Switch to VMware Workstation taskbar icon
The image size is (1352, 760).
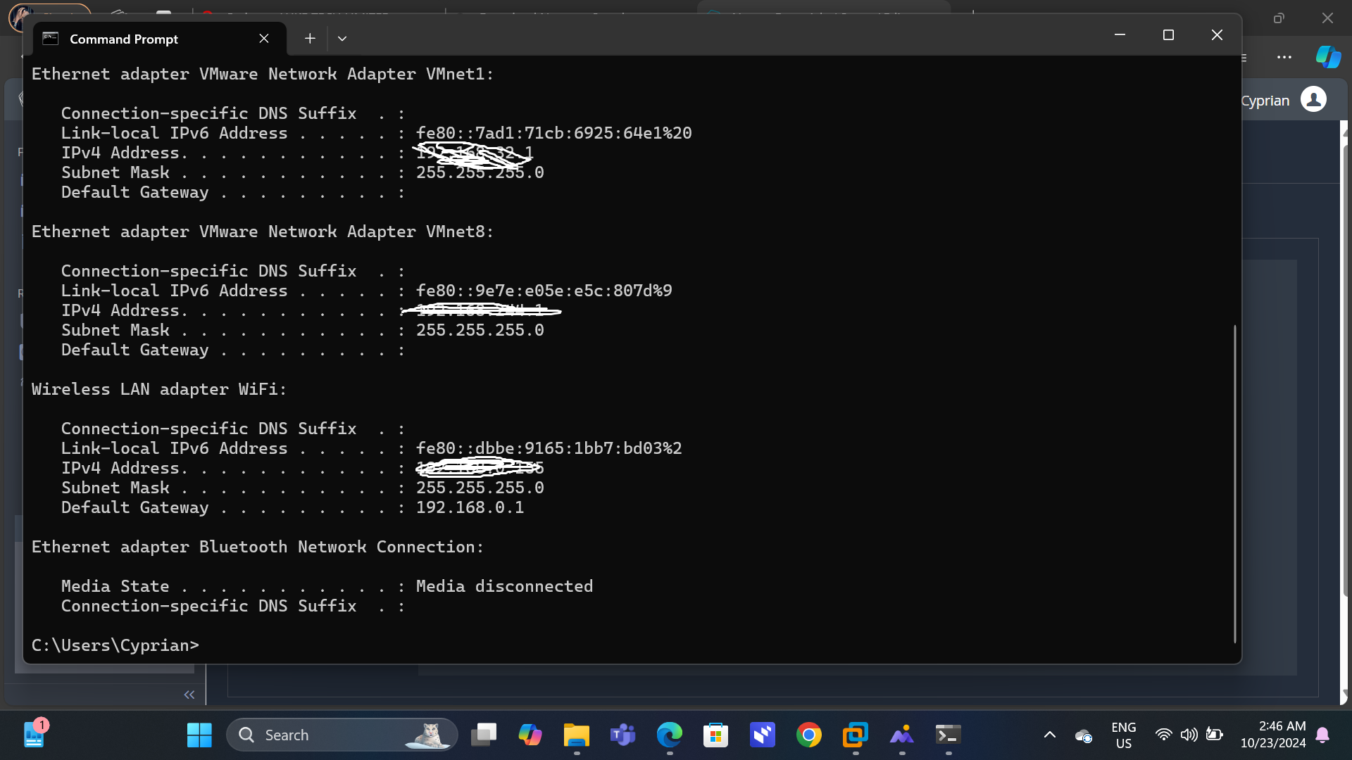pos(856,735)
